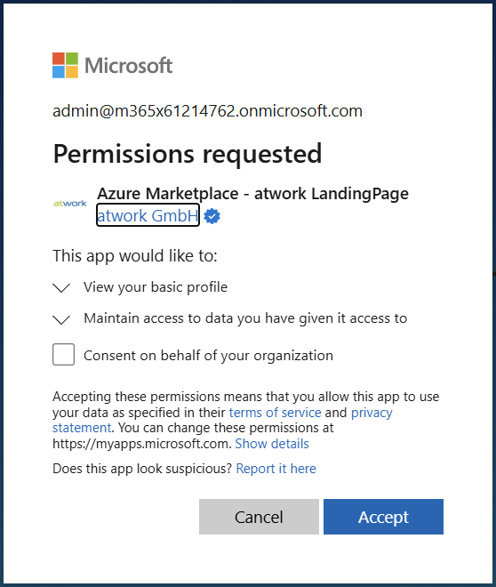Click the Permissions requested heading
The width and height of the screenshot is (496, 587).
pos(188,154)
